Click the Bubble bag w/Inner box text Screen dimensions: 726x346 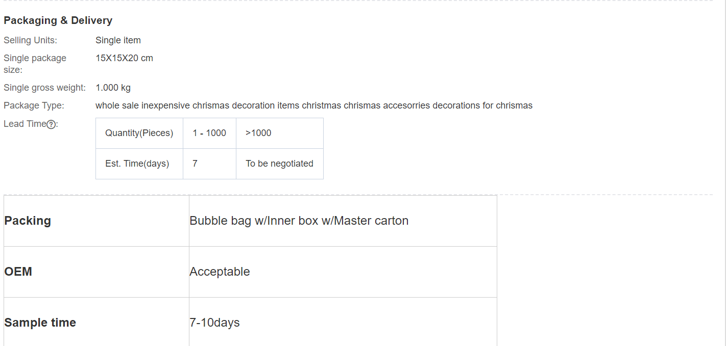coord(299,221)
